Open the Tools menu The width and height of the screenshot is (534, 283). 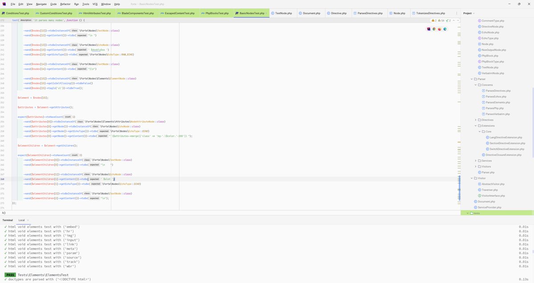click(x=85, y=4)
